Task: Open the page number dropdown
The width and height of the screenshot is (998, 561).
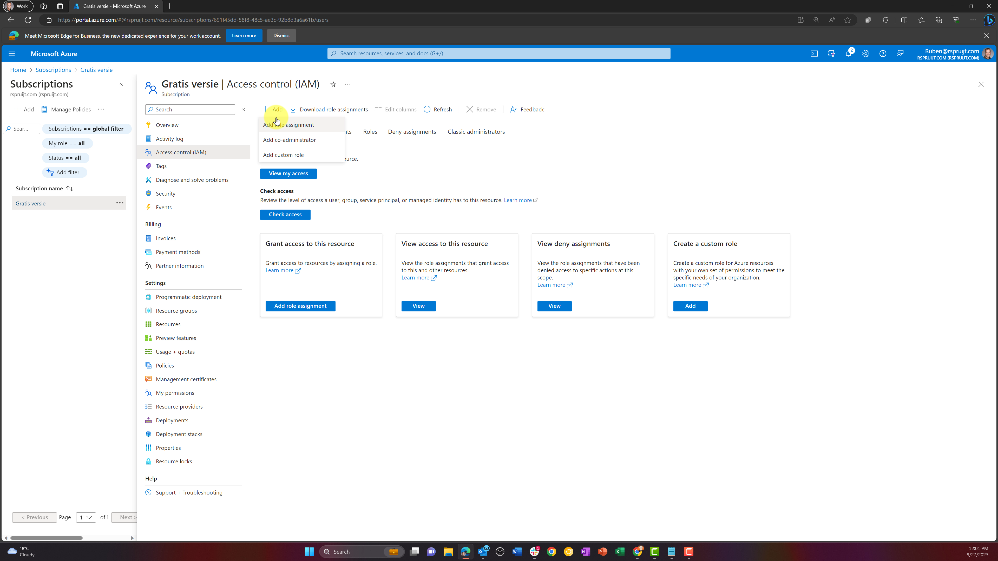Action: (86, 517)
